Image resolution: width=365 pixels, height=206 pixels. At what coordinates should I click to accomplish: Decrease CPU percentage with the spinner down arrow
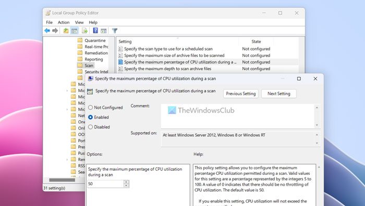tap(126, 186)
